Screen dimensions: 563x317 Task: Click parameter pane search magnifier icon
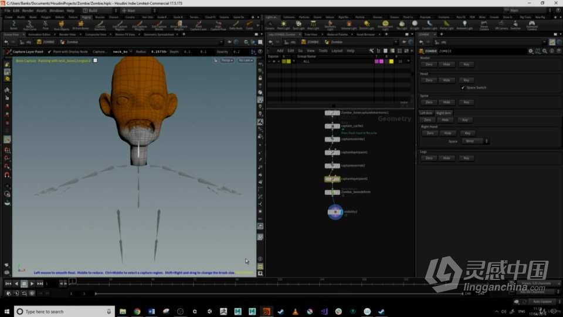point(545,51)
